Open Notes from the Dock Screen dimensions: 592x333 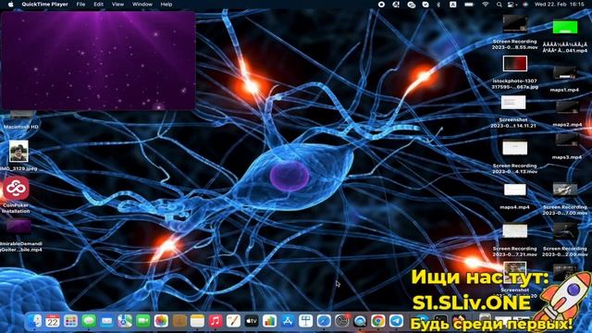coord(197,321)
